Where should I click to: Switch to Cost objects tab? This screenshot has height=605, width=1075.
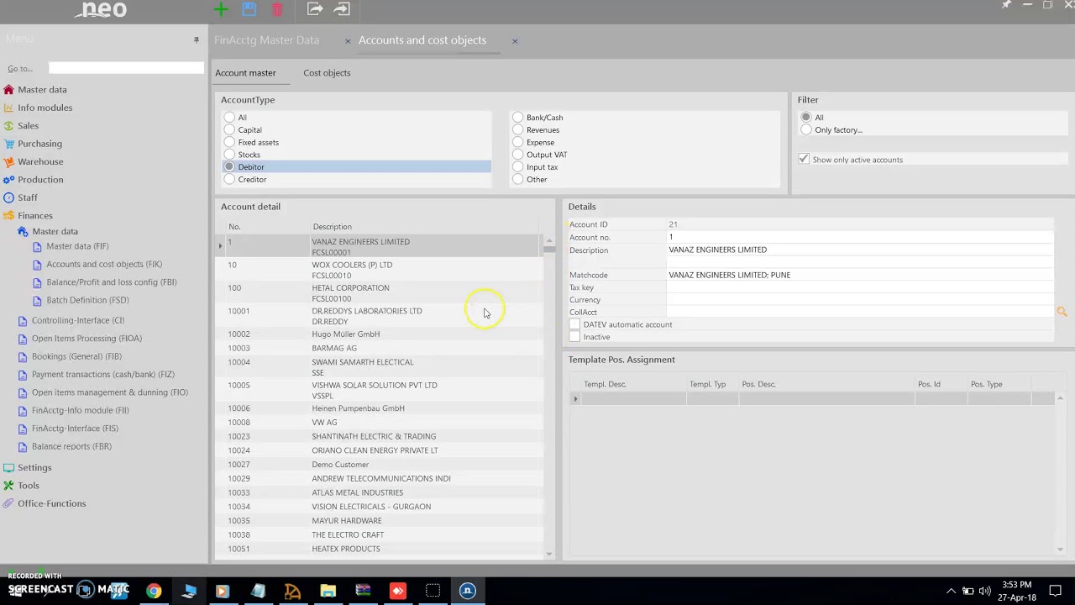[327, 73]
